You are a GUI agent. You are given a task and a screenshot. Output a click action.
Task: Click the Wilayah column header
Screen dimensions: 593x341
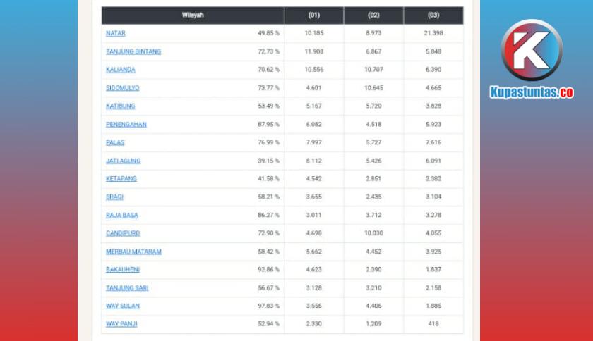click(x=193, y=15)
